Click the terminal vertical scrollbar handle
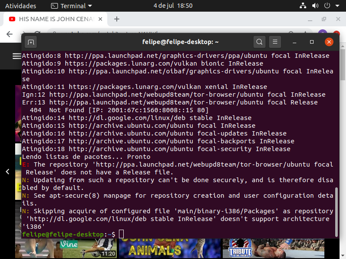 coord(336,212)
